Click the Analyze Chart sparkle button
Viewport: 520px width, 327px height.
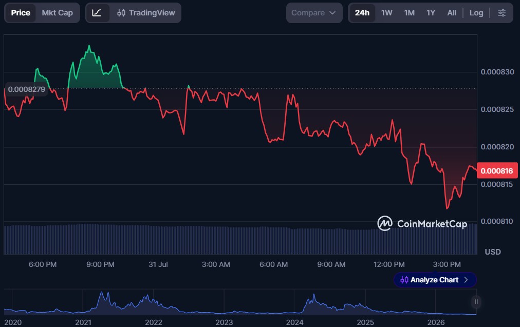click(435, 280)
